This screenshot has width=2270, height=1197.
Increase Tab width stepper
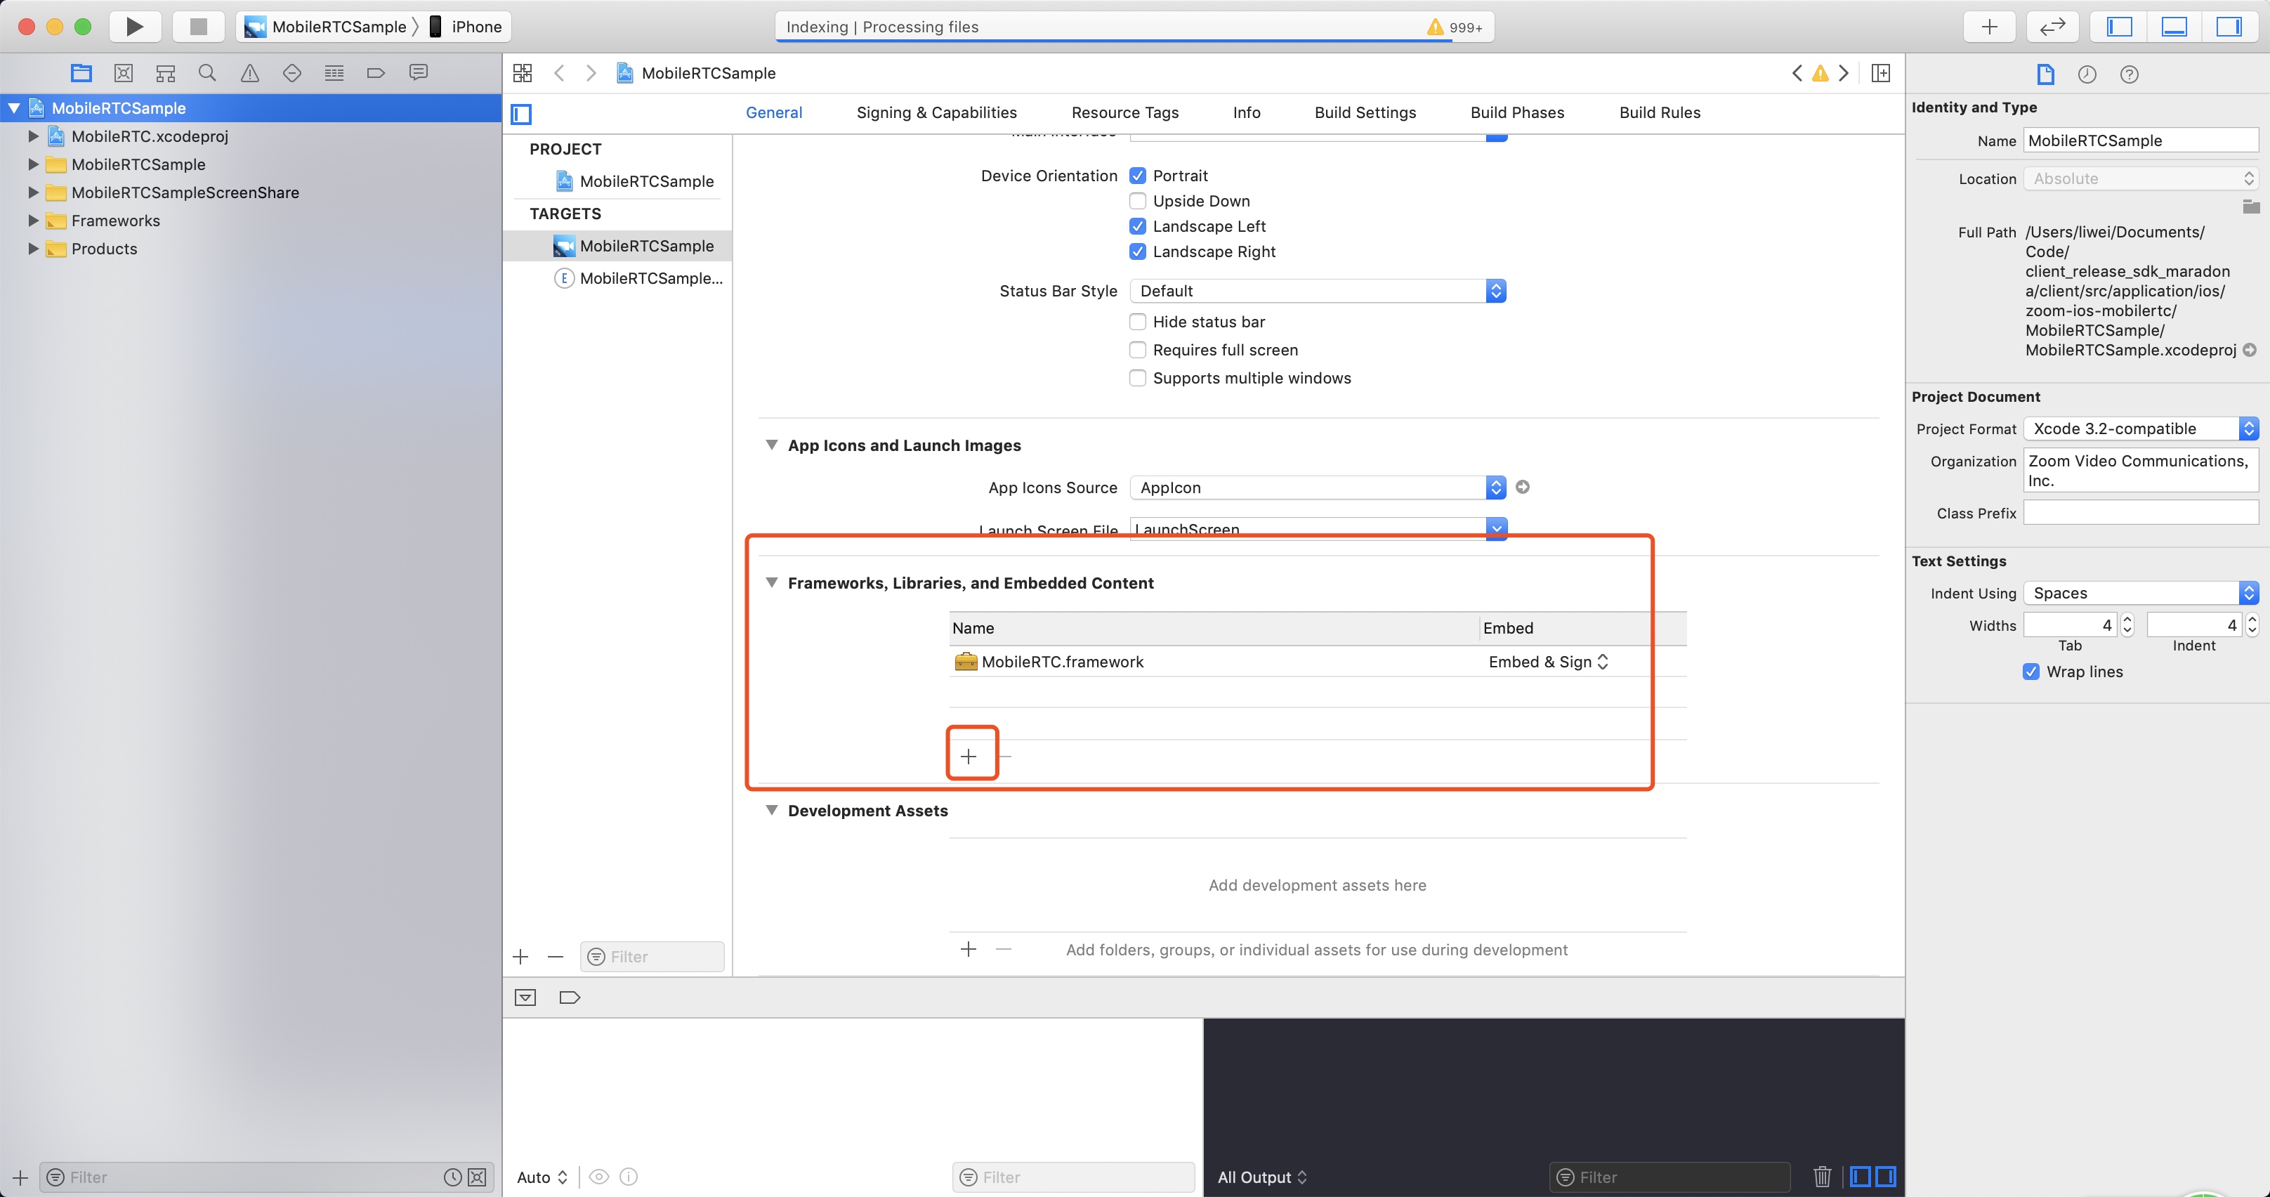[x=2127, y=620]
